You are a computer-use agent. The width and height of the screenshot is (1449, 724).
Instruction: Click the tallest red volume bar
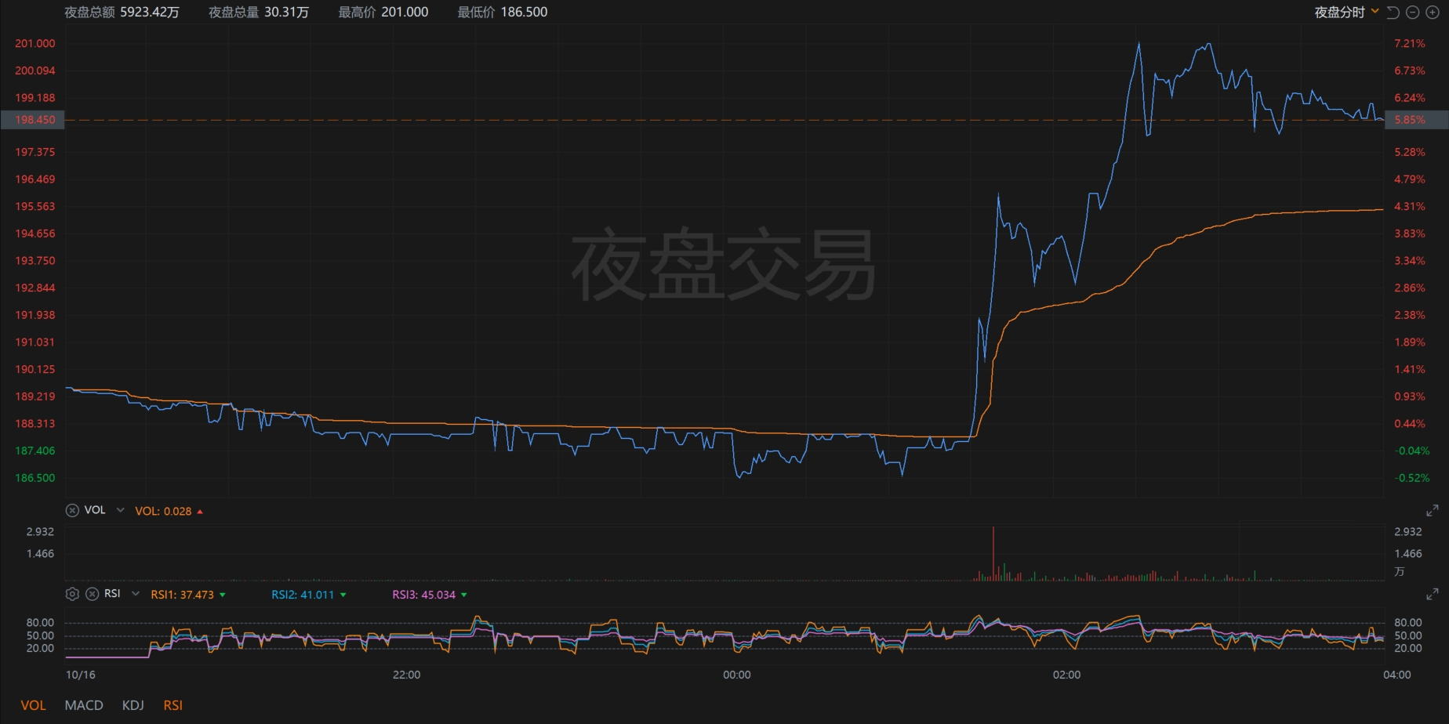993,553
